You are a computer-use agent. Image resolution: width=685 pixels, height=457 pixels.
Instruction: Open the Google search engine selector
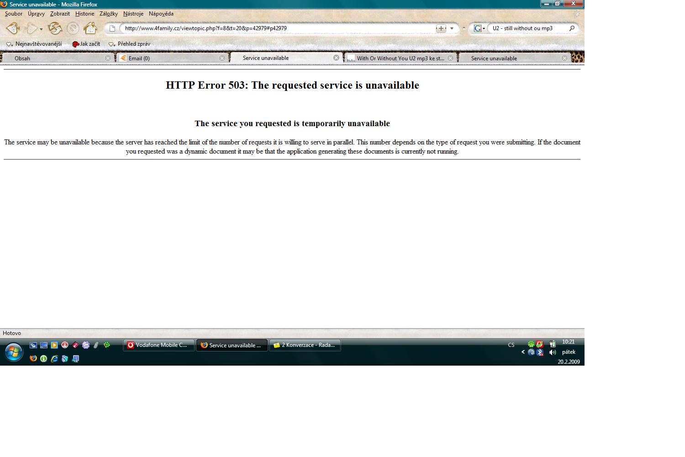(x=479, y=28)
